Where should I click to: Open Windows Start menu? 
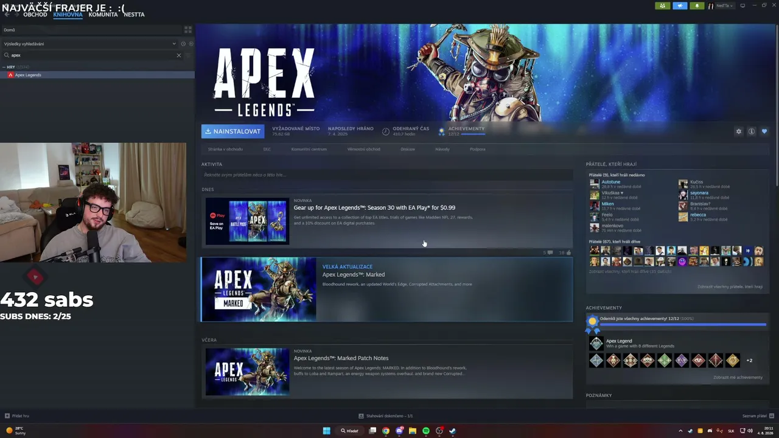(x=326, y=431)
